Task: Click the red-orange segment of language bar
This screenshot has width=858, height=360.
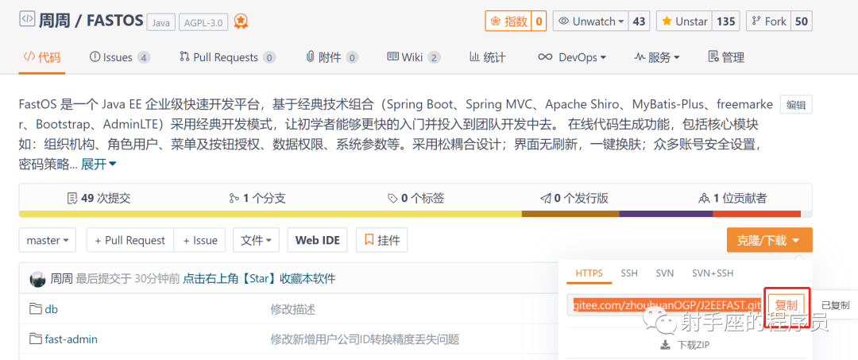Action: click(757, 214)
